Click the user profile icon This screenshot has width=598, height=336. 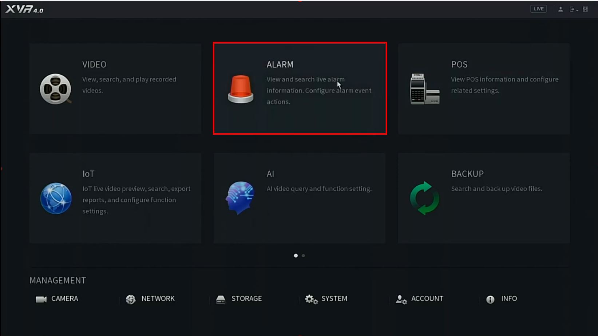561,9
